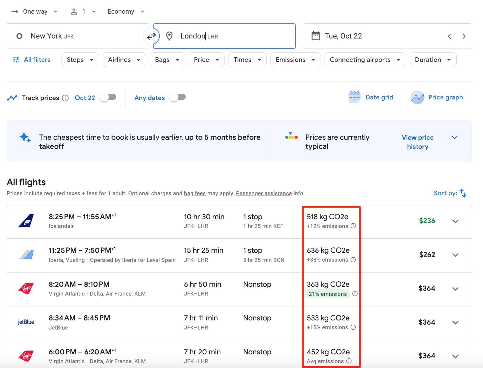The width and height of the screenshot is (483, 368).
Task: Click the Iberia Vueling airline logo
Action: click(x=26, y=255)
